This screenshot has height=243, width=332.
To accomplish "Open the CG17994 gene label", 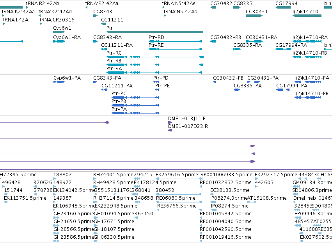I will click(286, 4).
